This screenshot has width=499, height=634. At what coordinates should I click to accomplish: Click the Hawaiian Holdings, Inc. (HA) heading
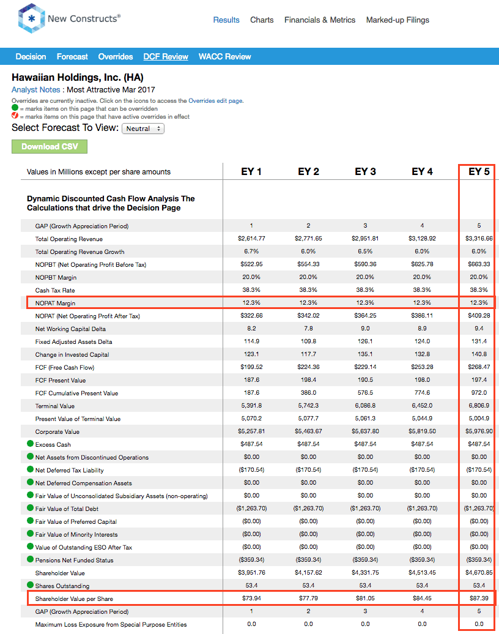[x=78, y=77]
